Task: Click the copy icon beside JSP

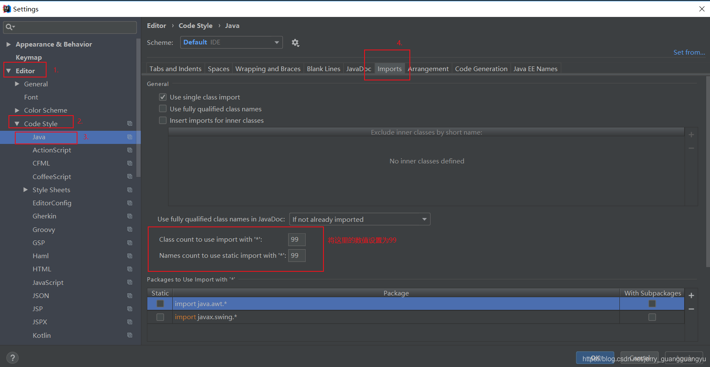Action: [130, 309]
